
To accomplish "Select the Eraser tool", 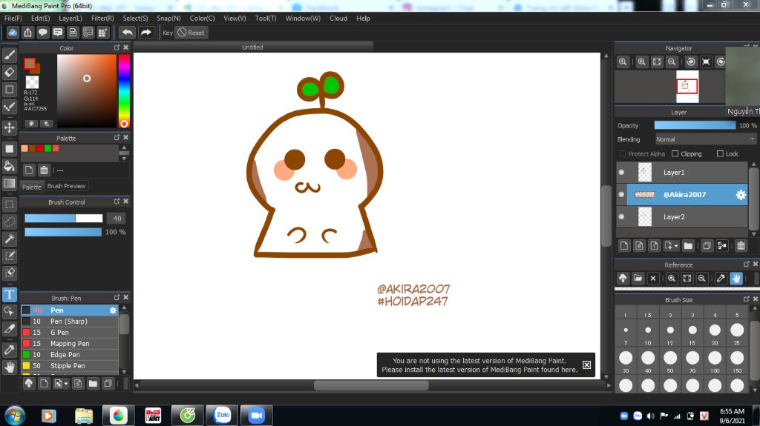I will coord(9,72).
